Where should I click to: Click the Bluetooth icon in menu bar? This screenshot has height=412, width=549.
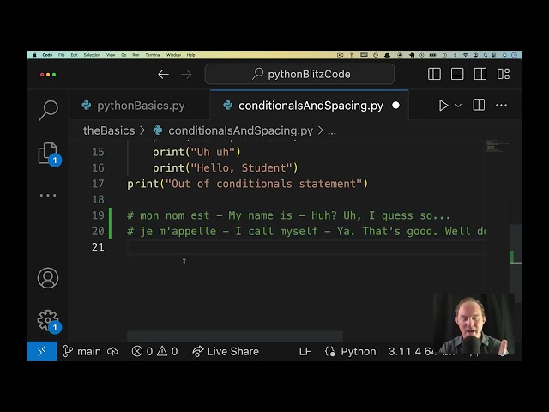pyautogui.click(x=455, y=55)
